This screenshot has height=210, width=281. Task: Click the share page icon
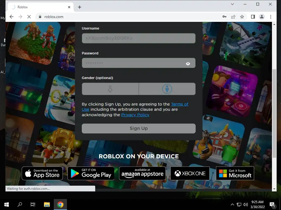click(x=233, y=17)
